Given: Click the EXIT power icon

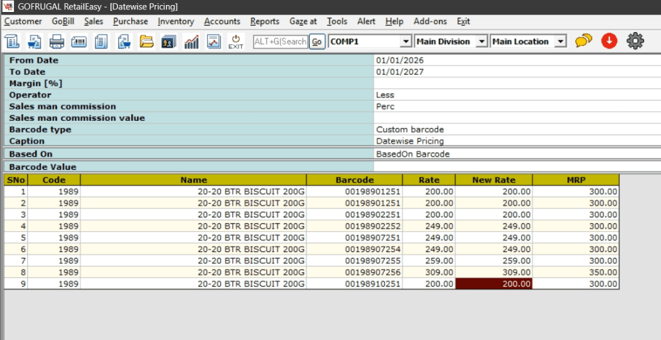Looking at the screenshot, I should coord(236,42).
